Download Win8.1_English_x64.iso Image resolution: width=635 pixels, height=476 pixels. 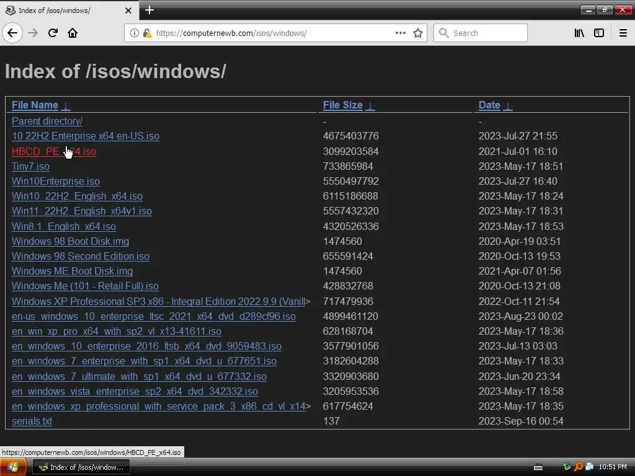[64, 227]
